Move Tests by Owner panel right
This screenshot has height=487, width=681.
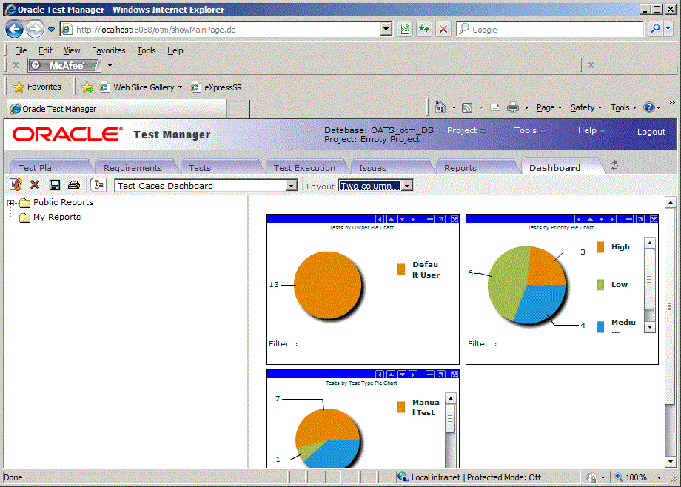coord(413,219)
